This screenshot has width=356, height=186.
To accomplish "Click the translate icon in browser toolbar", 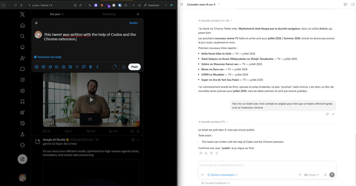I will (89, 5).
